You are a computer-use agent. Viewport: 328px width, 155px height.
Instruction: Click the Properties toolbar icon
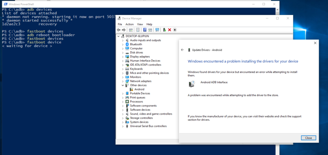138,30
